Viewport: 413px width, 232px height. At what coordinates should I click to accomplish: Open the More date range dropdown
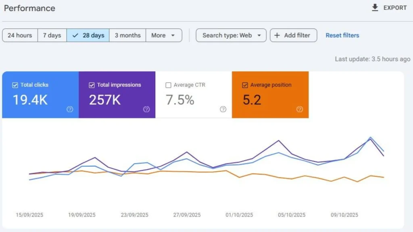(163, 35)
